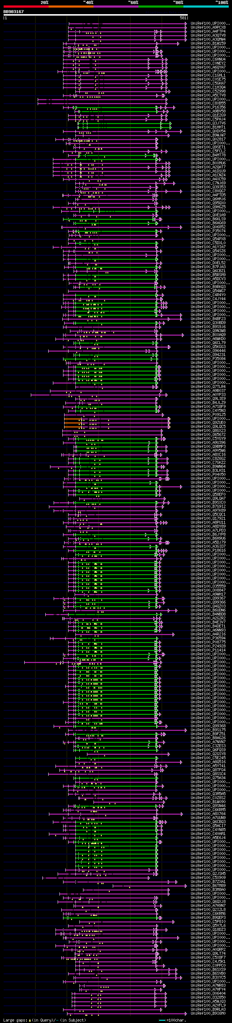Click the UniRef100_B9WJW7 hit label
Image resolution: width=232 pixels, height=1023 pixels.
click(208, 135)
